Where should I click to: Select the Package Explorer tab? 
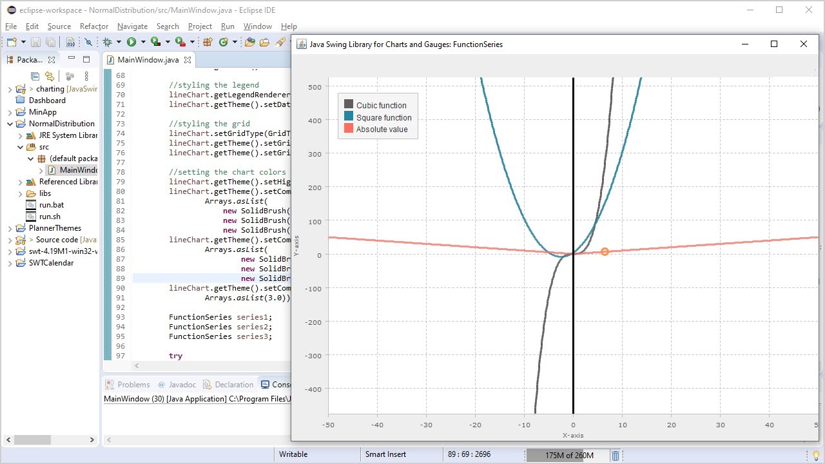[30, 60]
